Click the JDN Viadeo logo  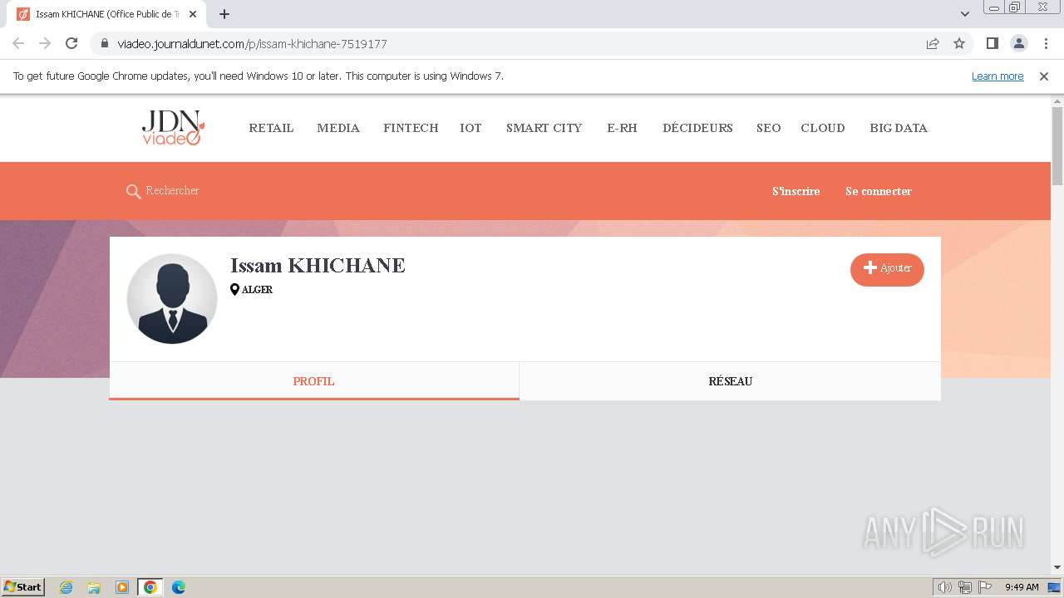click(172, 128)
